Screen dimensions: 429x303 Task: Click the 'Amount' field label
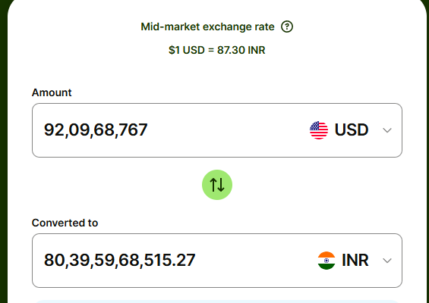click(52, 92)
